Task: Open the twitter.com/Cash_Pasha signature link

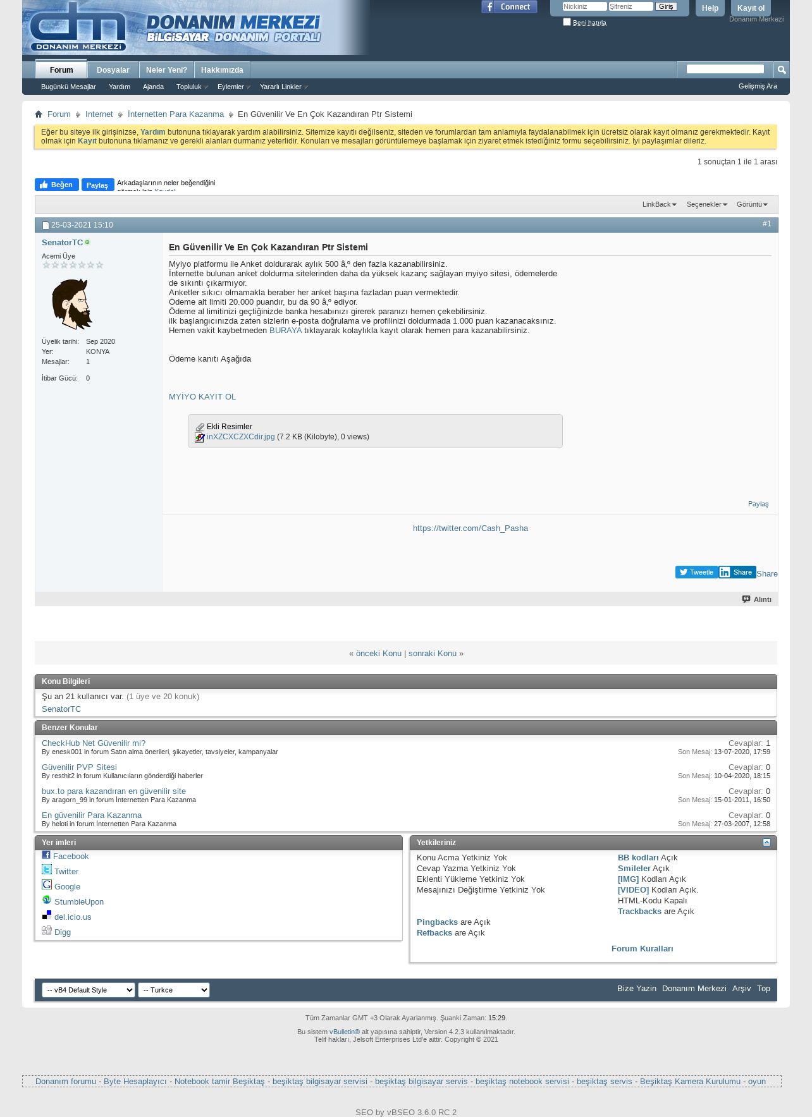Action: coord(471,528)
